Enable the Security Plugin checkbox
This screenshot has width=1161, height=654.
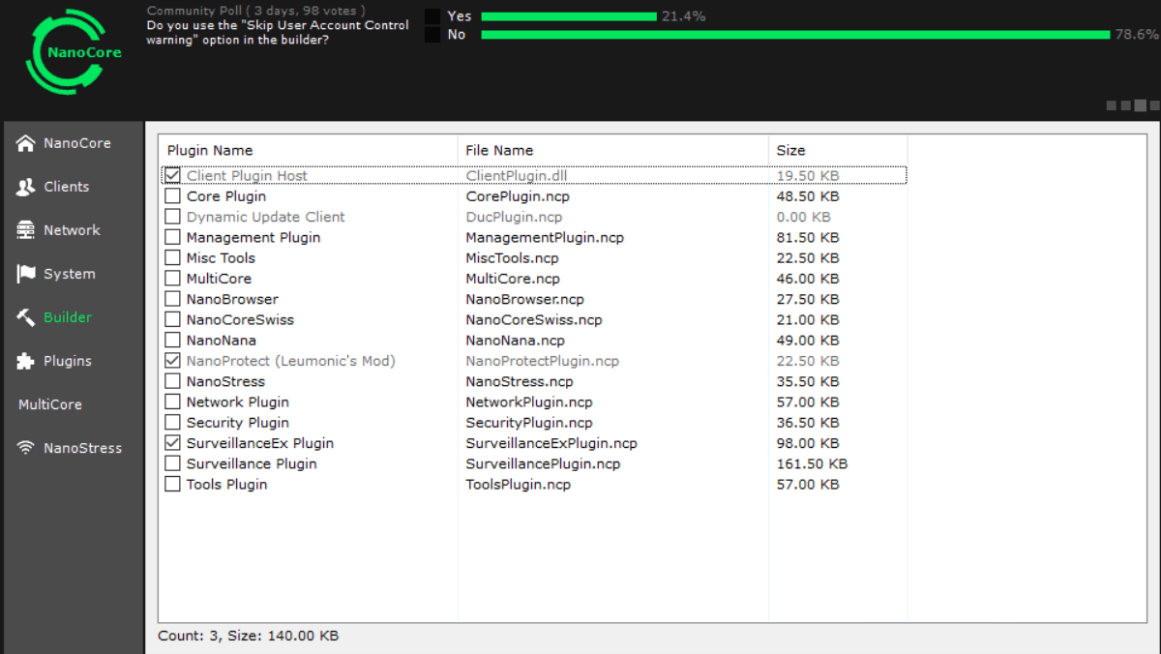tap(172, 422)
